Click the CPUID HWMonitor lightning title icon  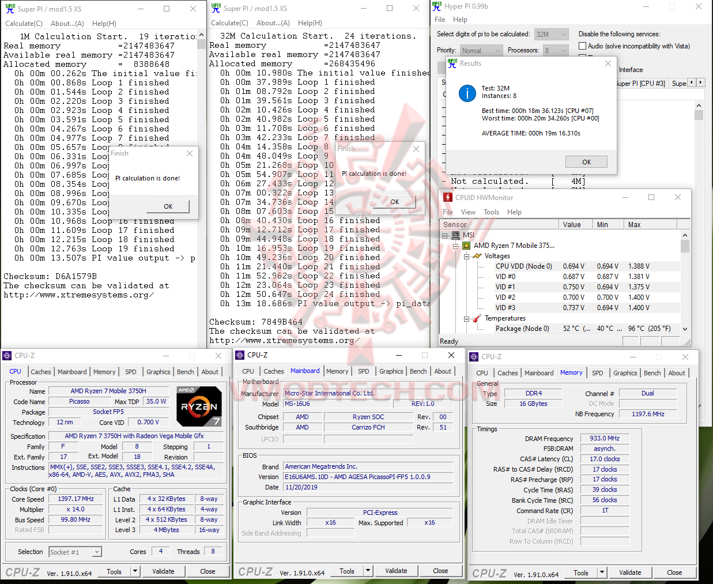point(448,197)
